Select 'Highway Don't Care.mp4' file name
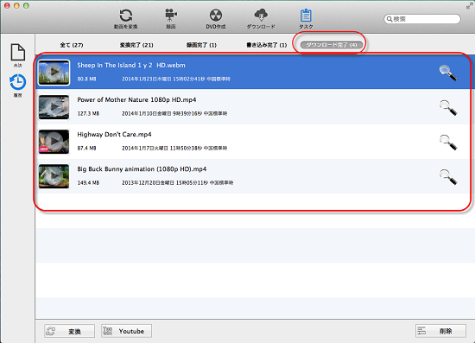 114,134
